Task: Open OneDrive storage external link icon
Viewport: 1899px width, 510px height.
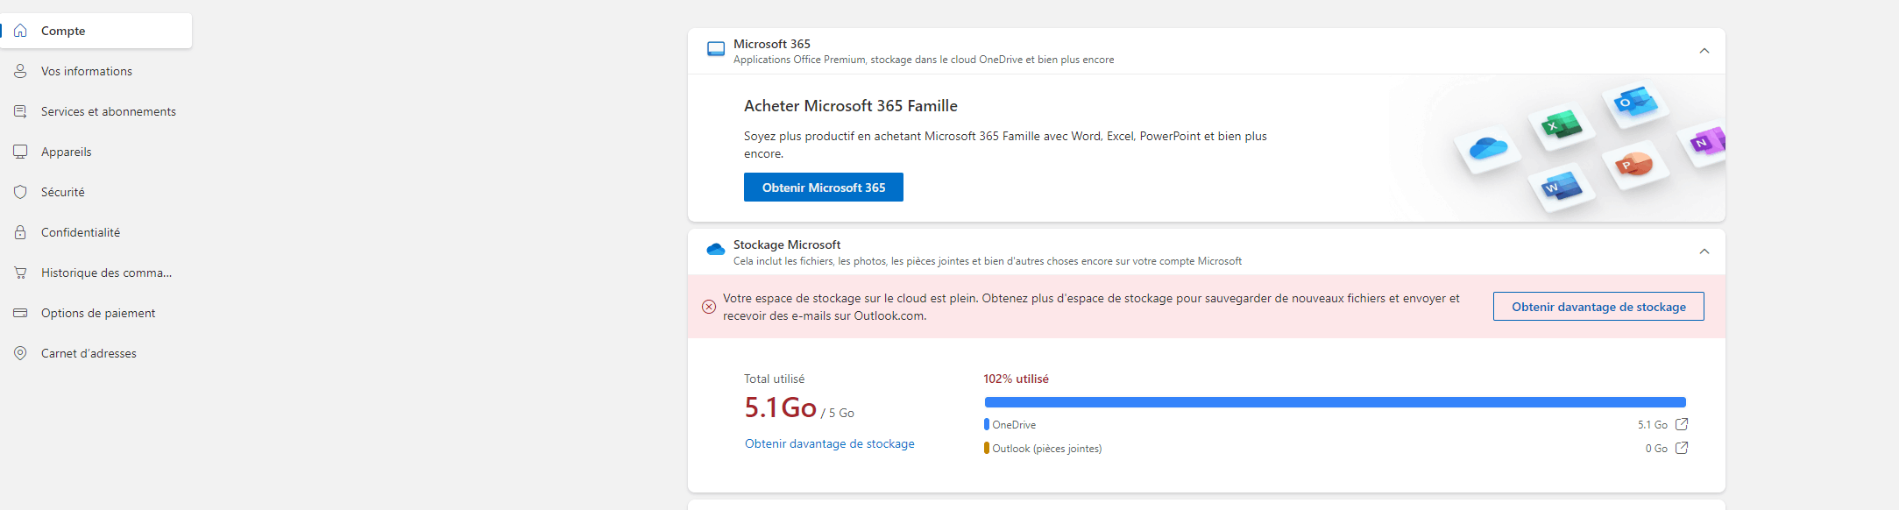Action: (1682, 424)
